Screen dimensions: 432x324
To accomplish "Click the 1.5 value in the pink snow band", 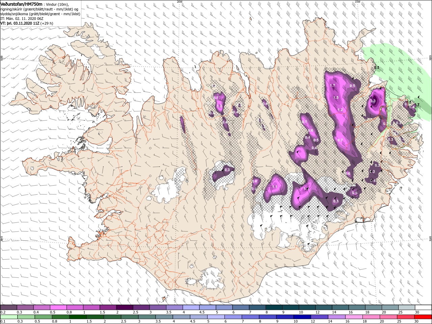I will 336,98.
